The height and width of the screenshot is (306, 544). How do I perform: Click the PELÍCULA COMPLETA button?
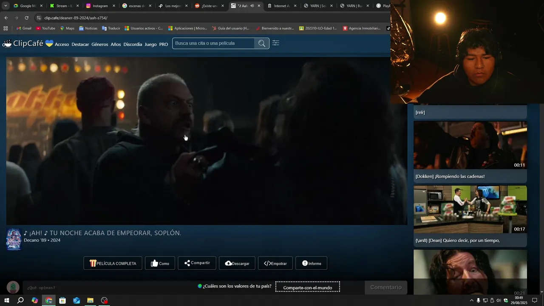pyautogui.click(x=113, y=263)
